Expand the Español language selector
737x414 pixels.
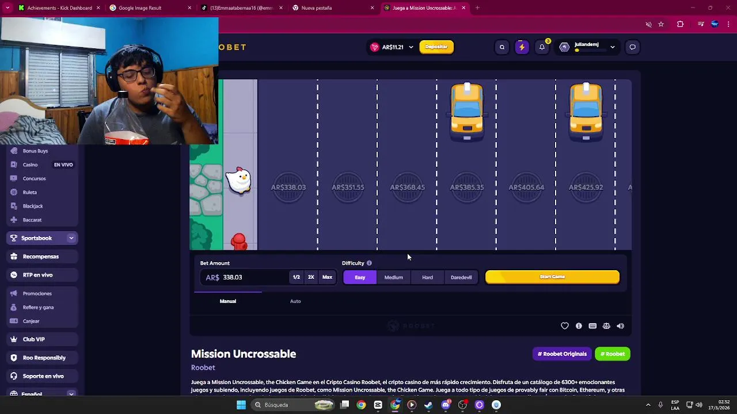click(x=71, y=394)
